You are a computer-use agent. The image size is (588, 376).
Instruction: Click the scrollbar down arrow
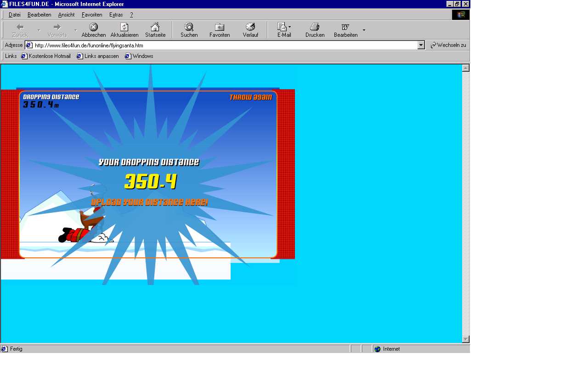pyautogui.click(x=466, y=339)
